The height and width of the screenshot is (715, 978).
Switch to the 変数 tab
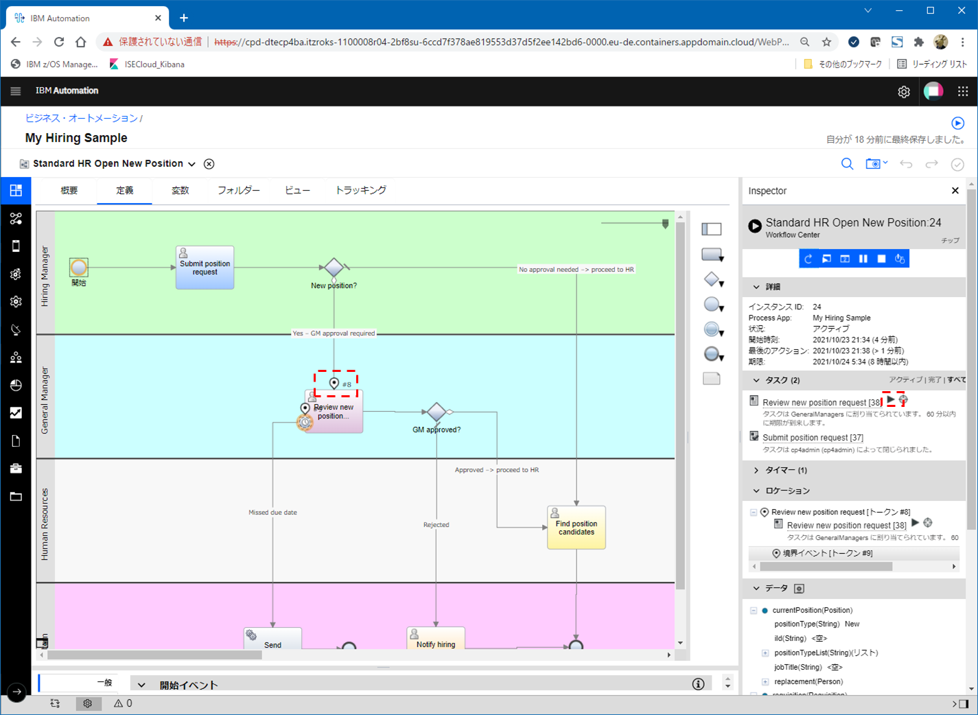point(180,191)
